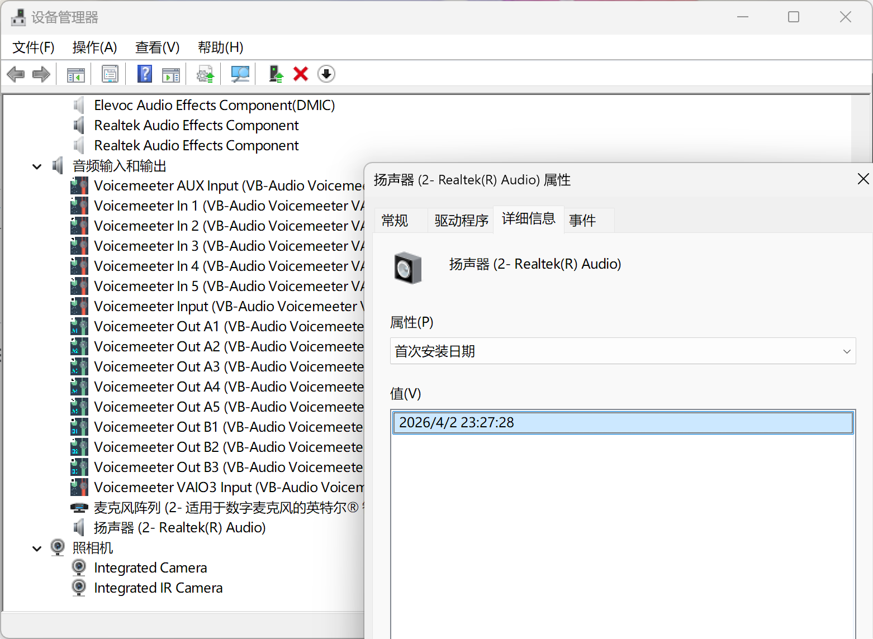Image resolution: width=873 pixels, height=639 pixels.
Task: Select Elevoc Audio Effects Component(DMIC)
Action: click(215, 105)
